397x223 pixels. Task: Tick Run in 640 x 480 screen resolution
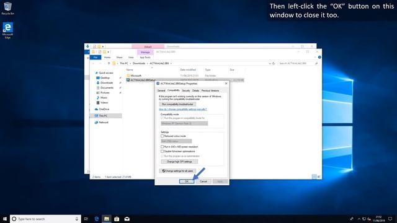point(163,147)
